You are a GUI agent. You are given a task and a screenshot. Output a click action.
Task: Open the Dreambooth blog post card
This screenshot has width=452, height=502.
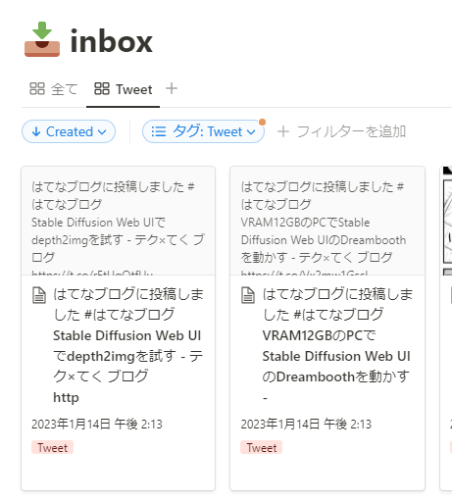click(x=327, y=328)
